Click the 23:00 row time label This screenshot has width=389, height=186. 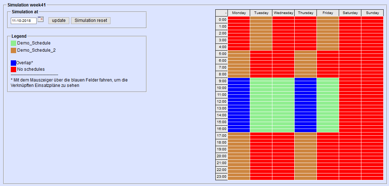point(222,177)
